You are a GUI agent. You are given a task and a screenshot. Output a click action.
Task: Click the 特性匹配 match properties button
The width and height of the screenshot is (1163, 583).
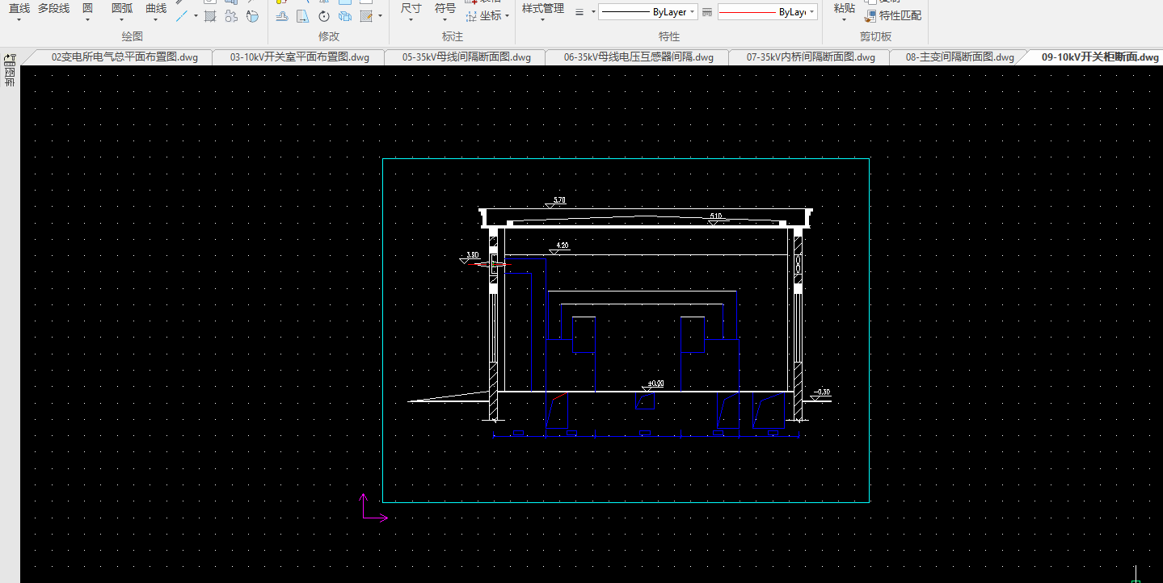coord(892,15)
